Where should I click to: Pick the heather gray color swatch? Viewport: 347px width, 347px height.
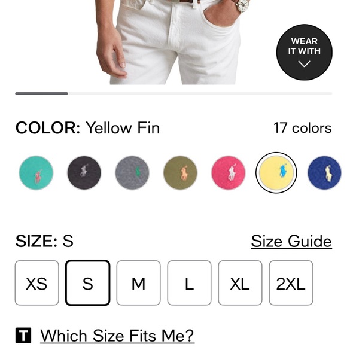pyautogui.click(x=132, y=173)
